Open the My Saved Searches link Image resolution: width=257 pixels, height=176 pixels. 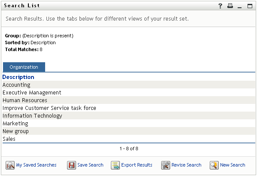[36, 165]
